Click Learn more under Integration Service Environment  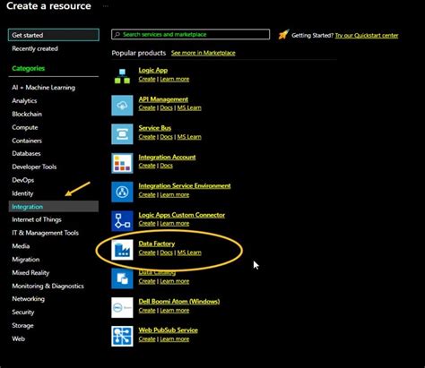[x=175, y=194]
